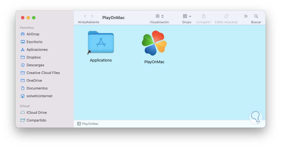Open the solveticinternet home folder
281x148 pixels.
point(37,96)
